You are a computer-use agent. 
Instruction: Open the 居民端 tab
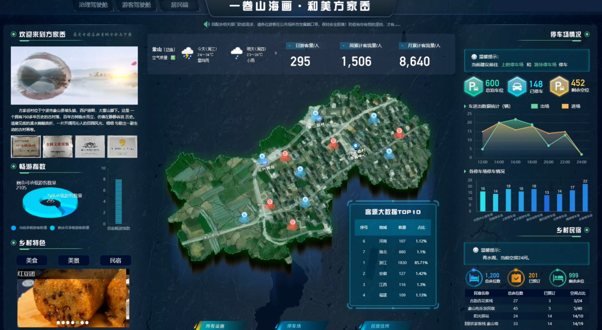coord(179,5)
